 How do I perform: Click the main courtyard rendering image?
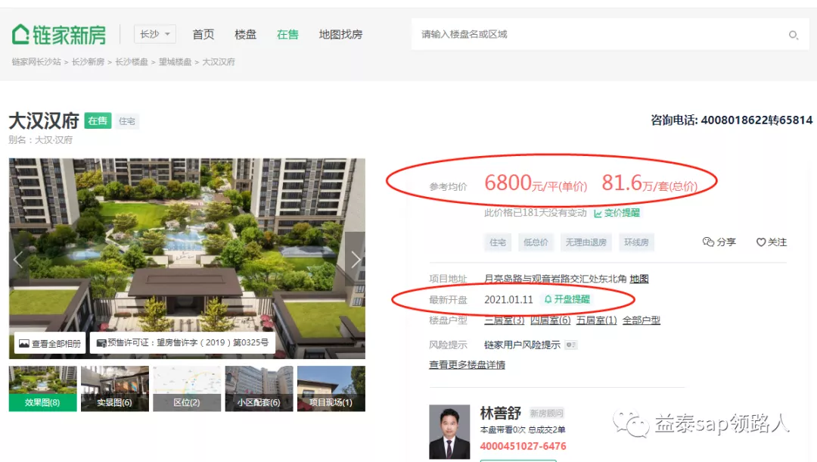[187, 258]
